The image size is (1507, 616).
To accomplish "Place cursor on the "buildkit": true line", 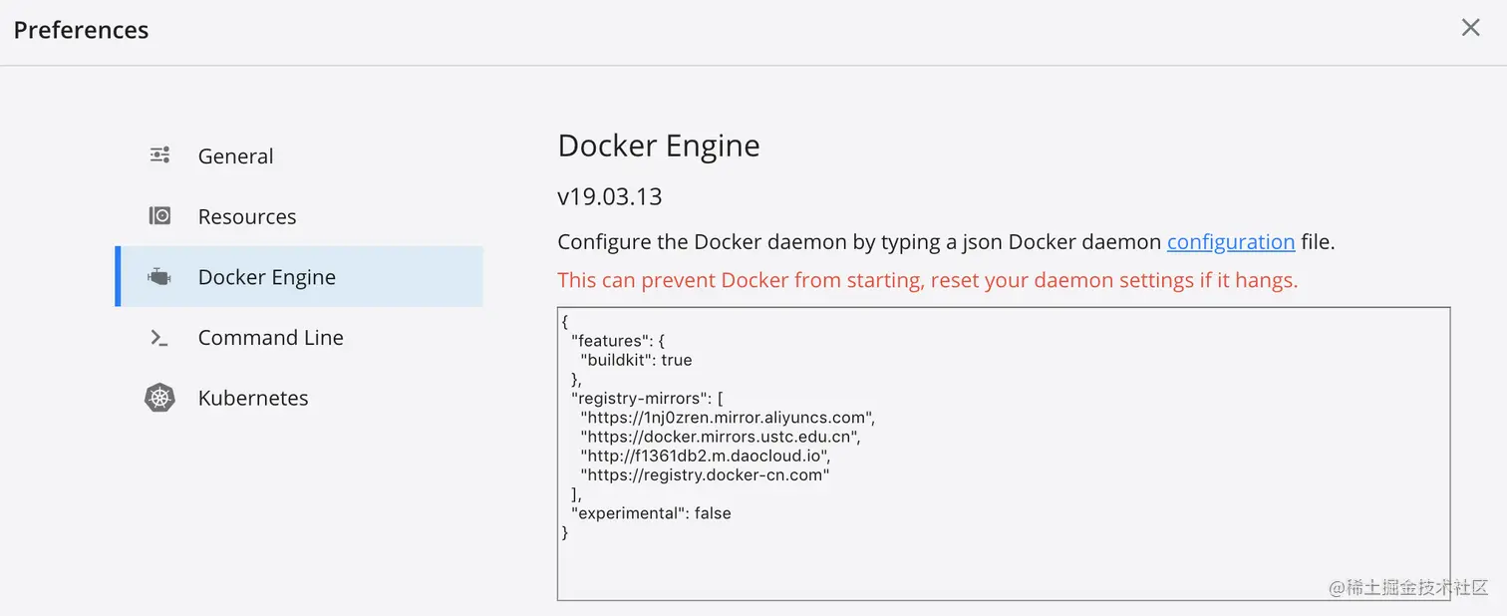I will point(636,360).
